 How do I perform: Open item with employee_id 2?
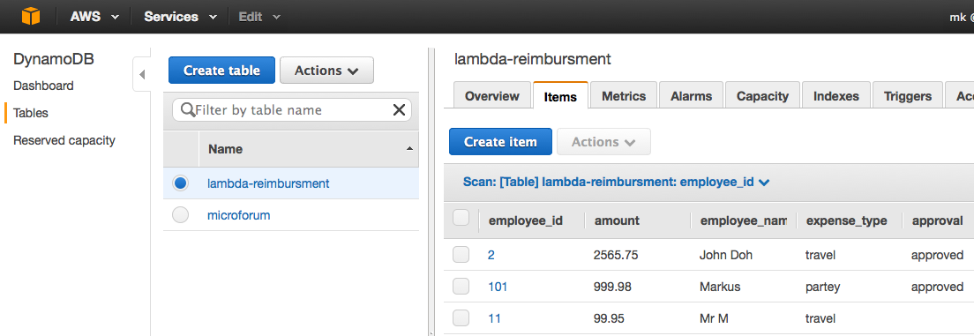point(491,255)
